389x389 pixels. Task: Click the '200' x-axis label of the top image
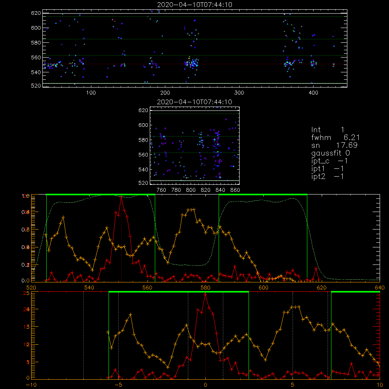[x=165, y=93]
